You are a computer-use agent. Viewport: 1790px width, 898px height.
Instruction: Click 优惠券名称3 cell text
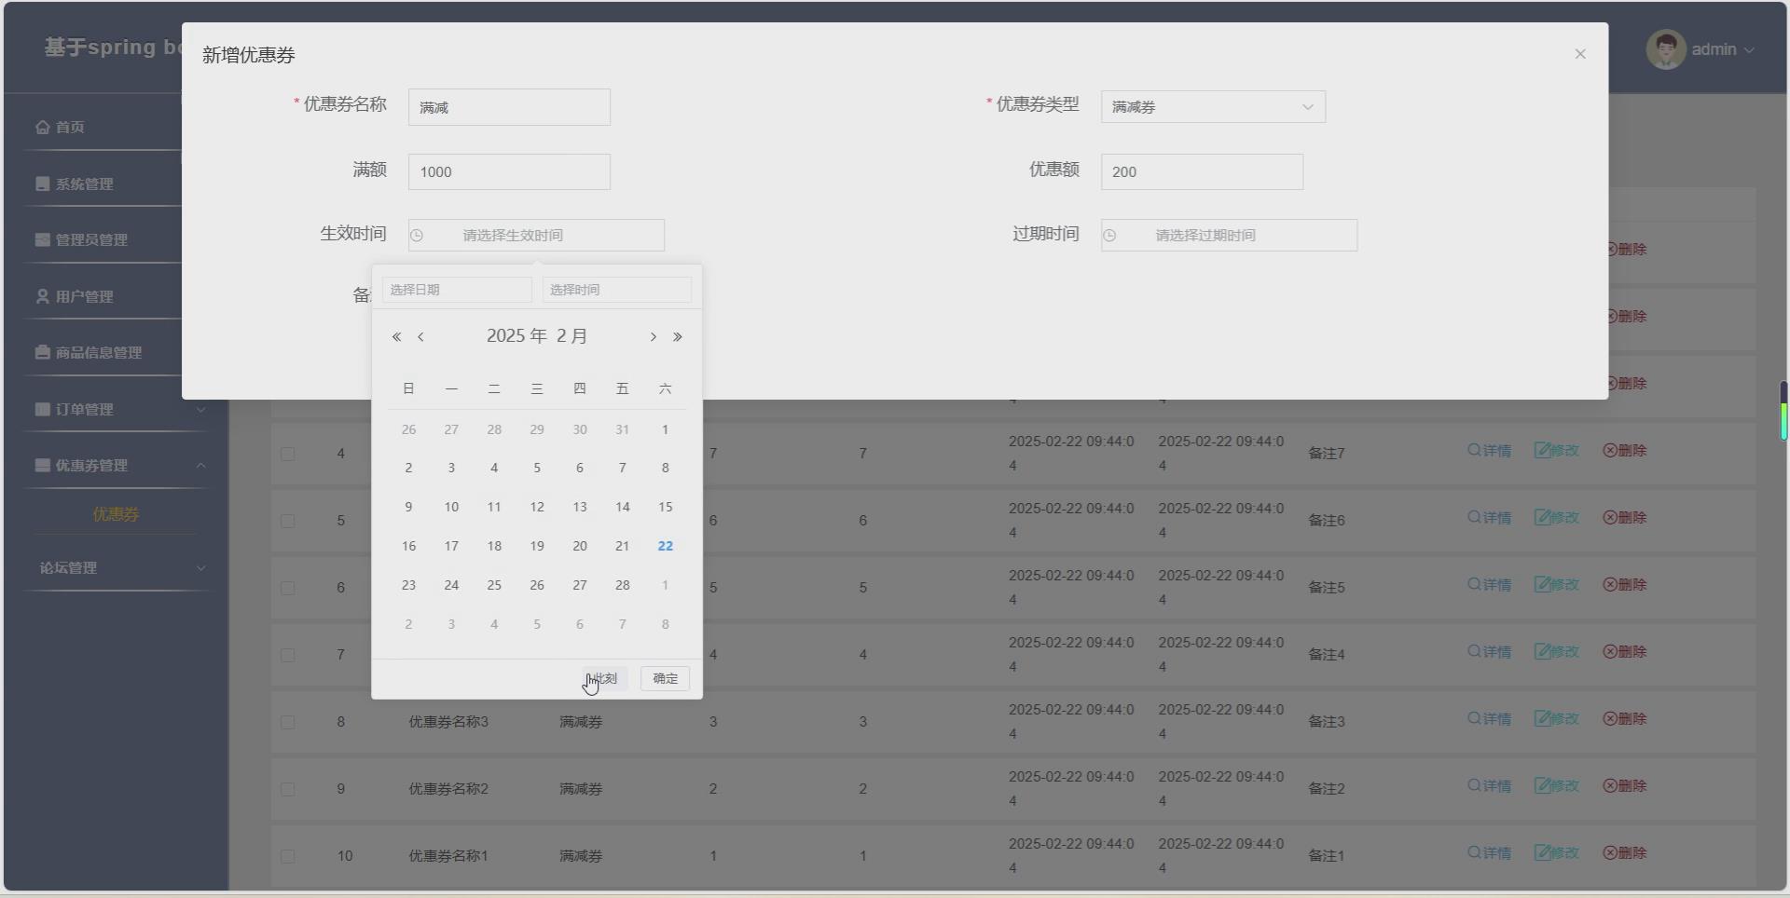point(448,722)
